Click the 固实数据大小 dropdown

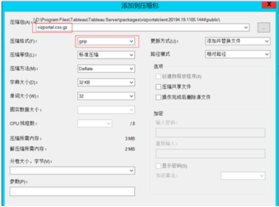106,110
